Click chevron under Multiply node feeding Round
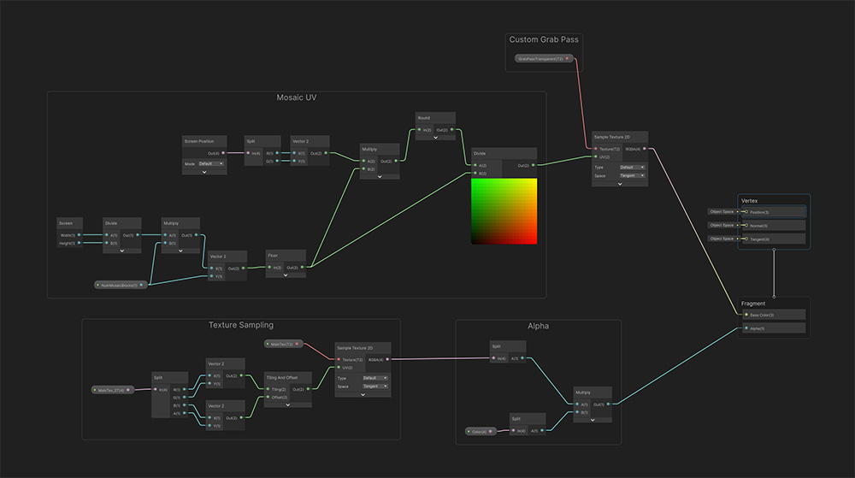 (x=380, y=177)
